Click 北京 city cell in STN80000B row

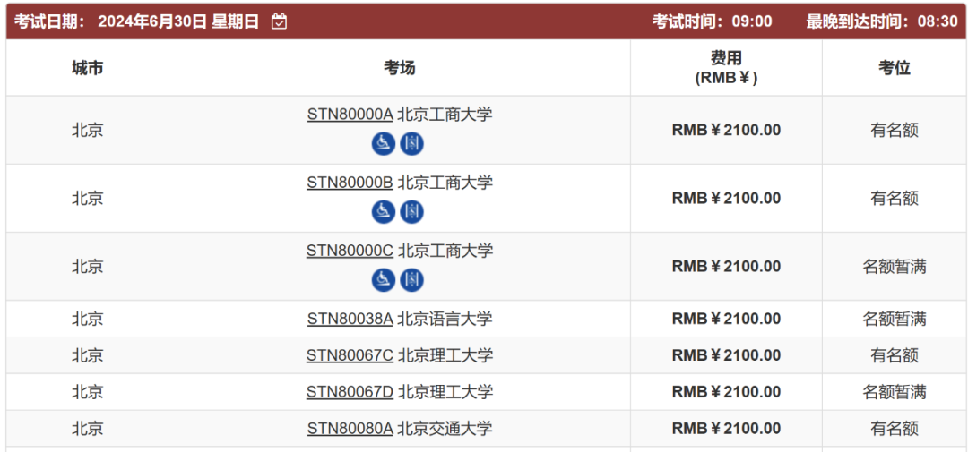[x=88, y=198]
